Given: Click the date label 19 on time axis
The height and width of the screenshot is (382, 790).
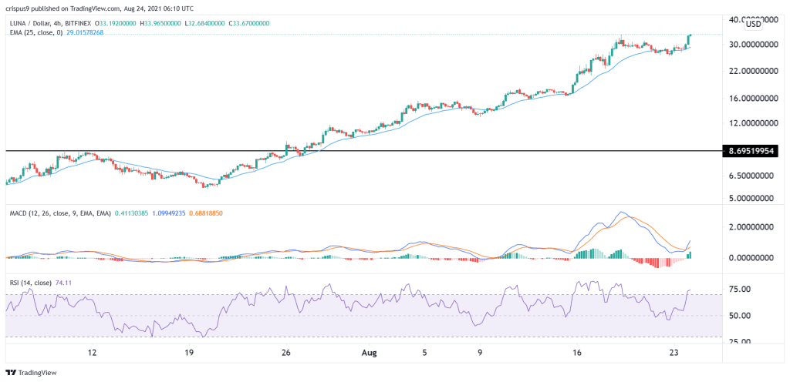Looking at the screenshot, I should coord(189,353).
